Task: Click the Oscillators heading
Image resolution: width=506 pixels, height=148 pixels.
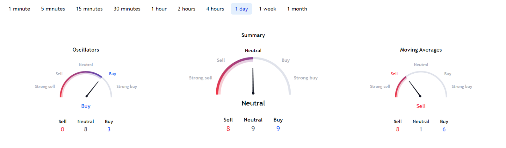Action: click(x=86, y=50)
